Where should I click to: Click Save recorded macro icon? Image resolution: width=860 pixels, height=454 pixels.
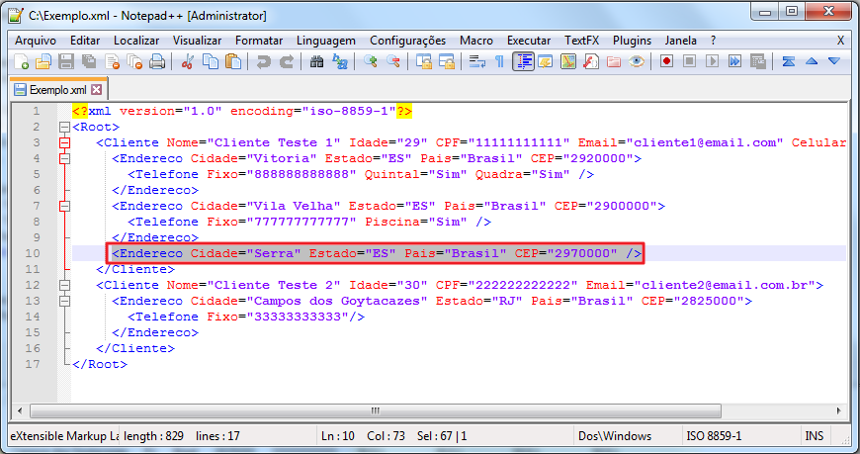click(758, 61)
